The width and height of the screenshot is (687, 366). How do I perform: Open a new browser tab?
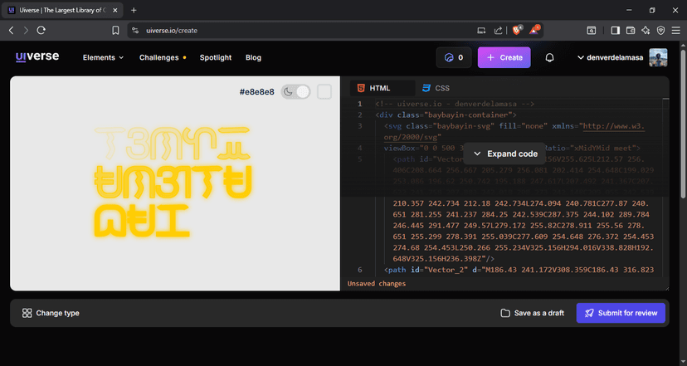[134, 10]
